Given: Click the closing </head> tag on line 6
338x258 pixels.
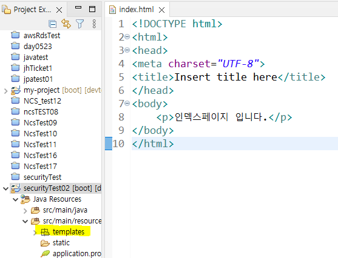Looking at the screenshot, I should click(153, 90).
